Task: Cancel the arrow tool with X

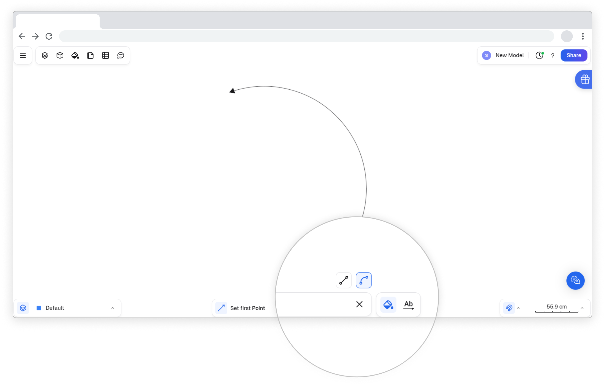Action: tap(359, 304)
